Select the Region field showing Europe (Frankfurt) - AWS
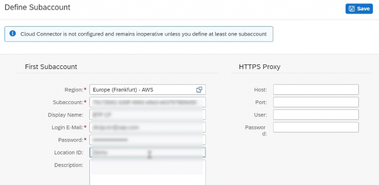The width and height of the screenshot is (379, 185). click(x=147, y=90)
